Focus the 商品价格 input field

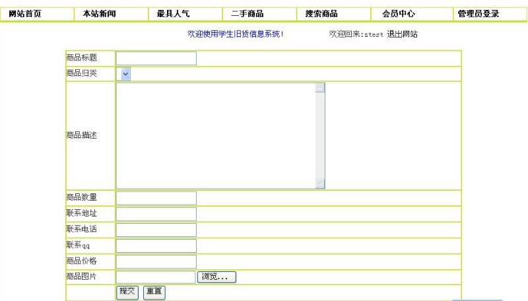pos(156,261)
